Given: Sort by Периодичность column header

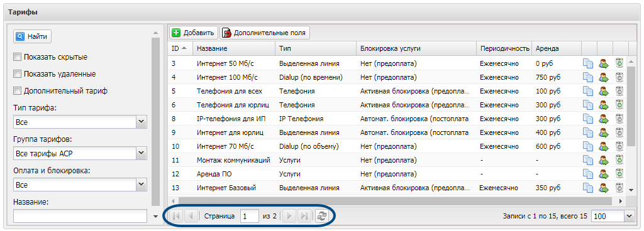Looking at the screenshot, I should tap(504, 48).
